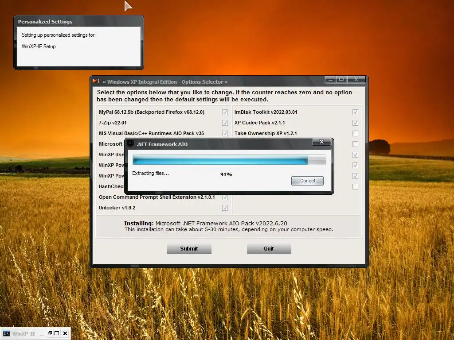Click 'MyPal 68.12.5b' option label
Viewport: 454px width, 340px height.
point(152,112)
